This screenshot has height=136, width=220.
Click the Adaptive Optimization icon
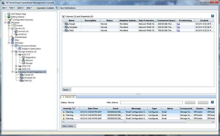click(x=20, y=49)
